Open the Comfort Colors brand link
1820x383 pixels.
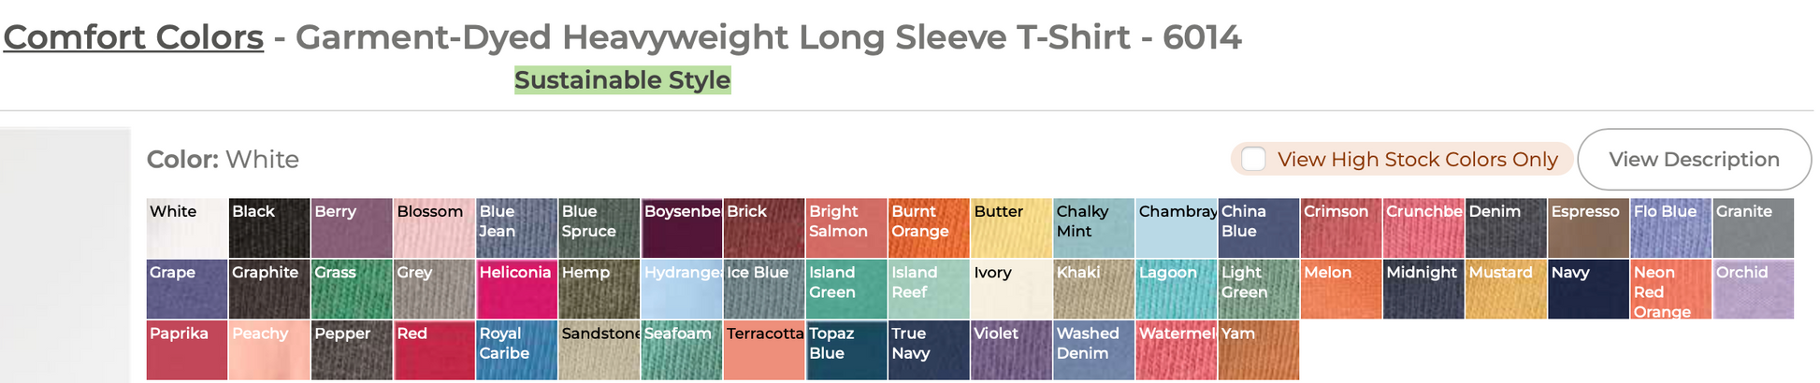(x=134, y=37)
